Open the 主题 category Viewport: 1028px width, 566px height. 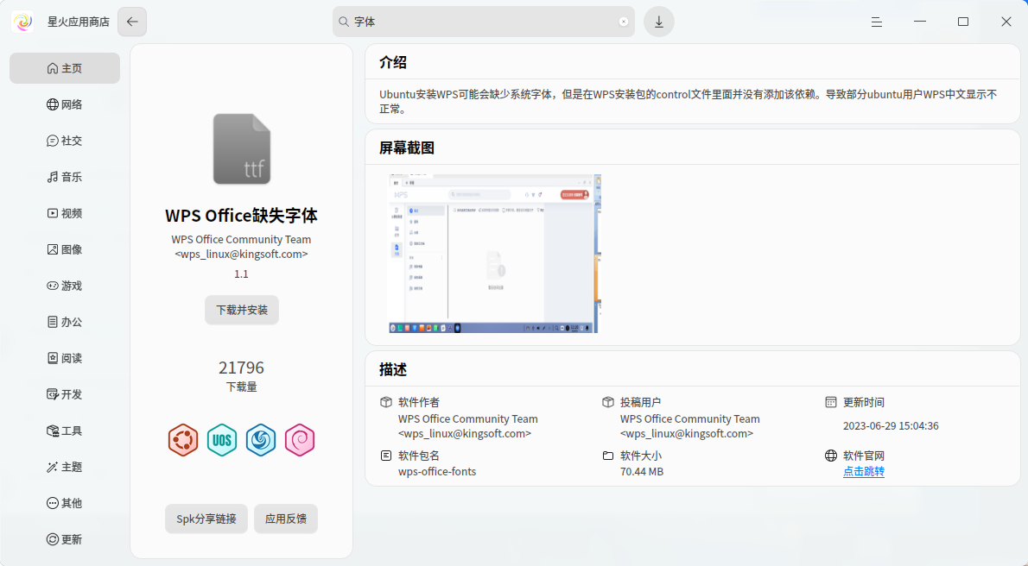click(x=65, y=467)
